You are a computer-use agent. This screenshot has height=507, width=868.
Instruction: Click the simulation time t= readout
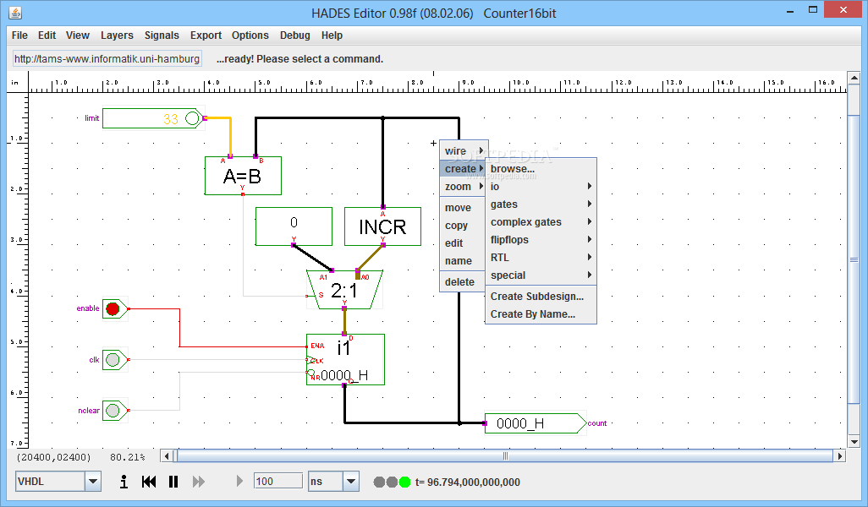pos(468,482)
